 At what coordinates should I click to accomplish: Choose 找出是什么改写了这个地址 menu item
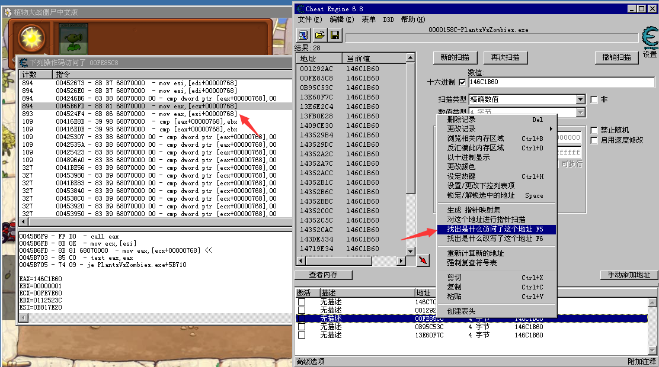(497, 239)
